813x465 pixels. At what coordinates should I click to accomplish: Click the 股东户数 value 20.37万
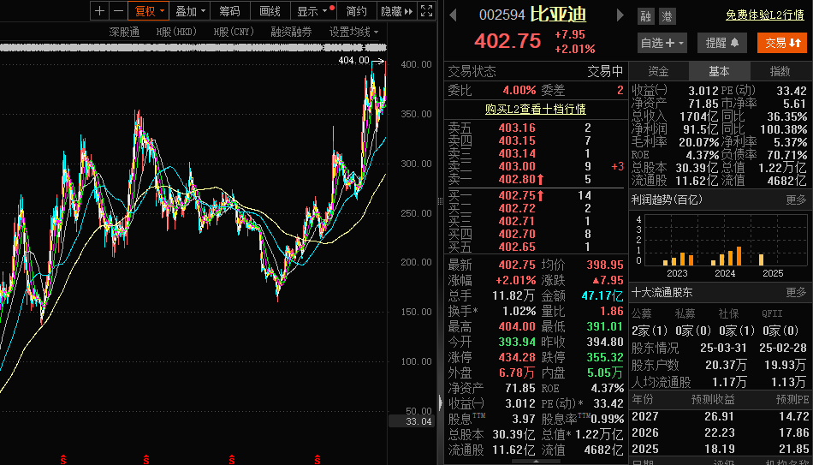726,365
